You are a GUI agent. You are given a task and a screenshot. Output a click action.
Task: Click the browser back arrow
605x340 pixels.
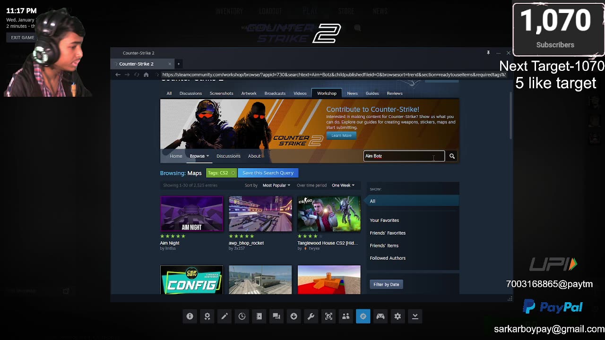(x=118, y=75)
